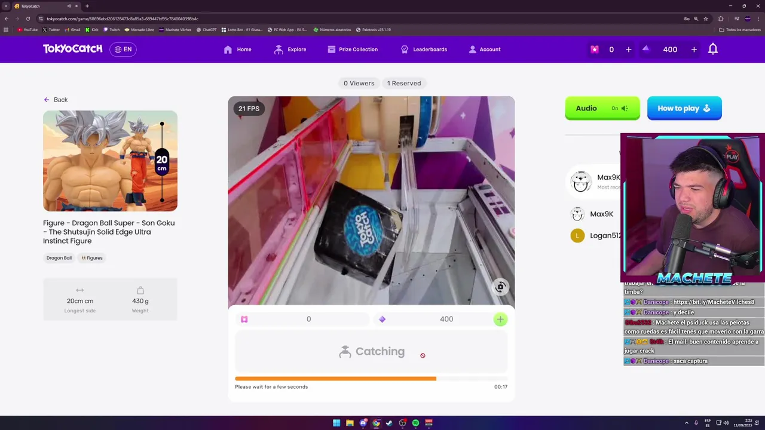Image resolution: width=765 pixels, height=430 pixels.
Task: Switch the camera view on the video
Action: (x=501, y=287)
